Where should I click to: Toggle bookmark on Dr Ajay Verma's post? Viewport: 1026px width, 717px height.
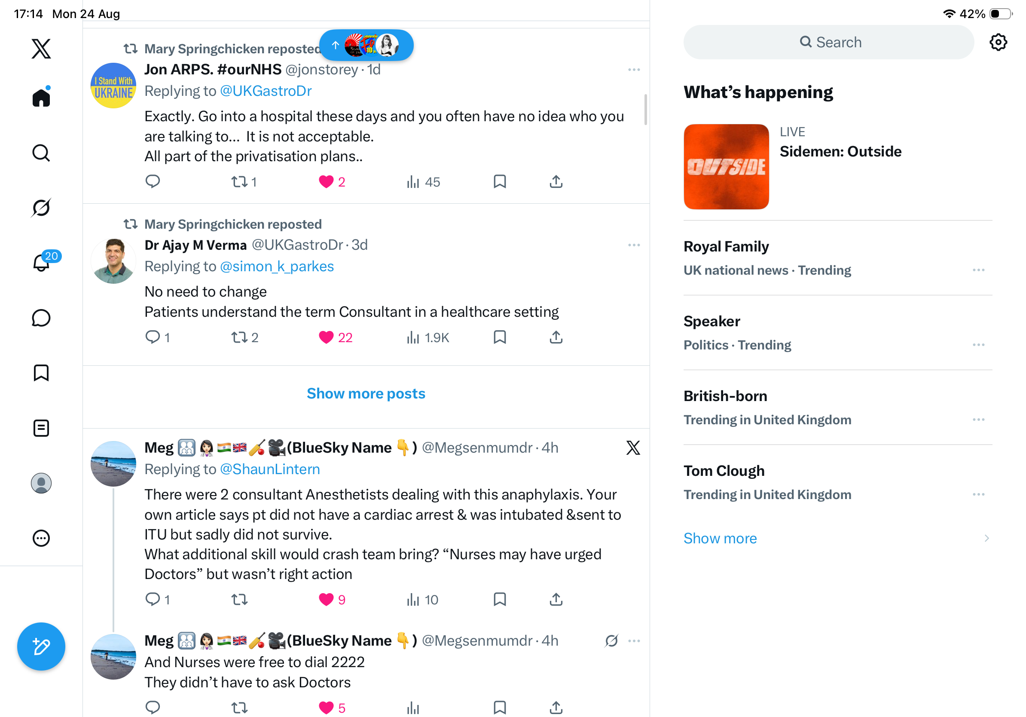pyautogui.click(x=500, y=337)
